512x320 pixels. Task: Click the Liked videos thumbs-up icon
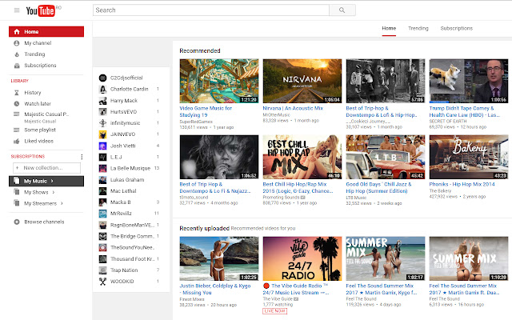pyautogui.click(x=17, y=141)
